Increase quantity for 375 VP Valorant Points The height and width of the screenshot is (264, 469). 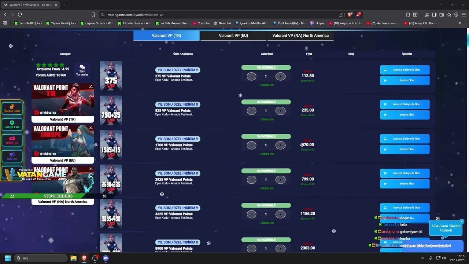tap(280, 76)
